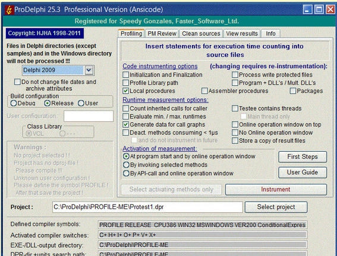
Task: Select the Release build configuration
Action: pyautogui.click(x=47, y=103)
